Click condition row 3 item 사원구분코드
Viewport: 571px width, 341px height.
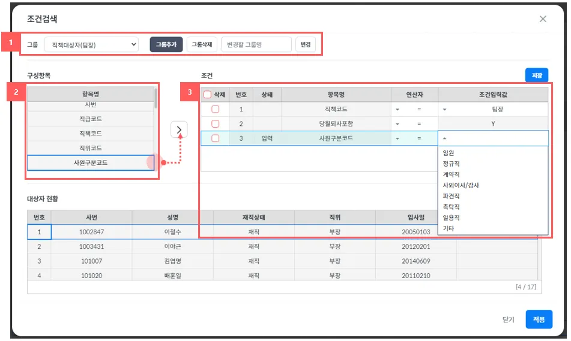click(x=336, y=138)
